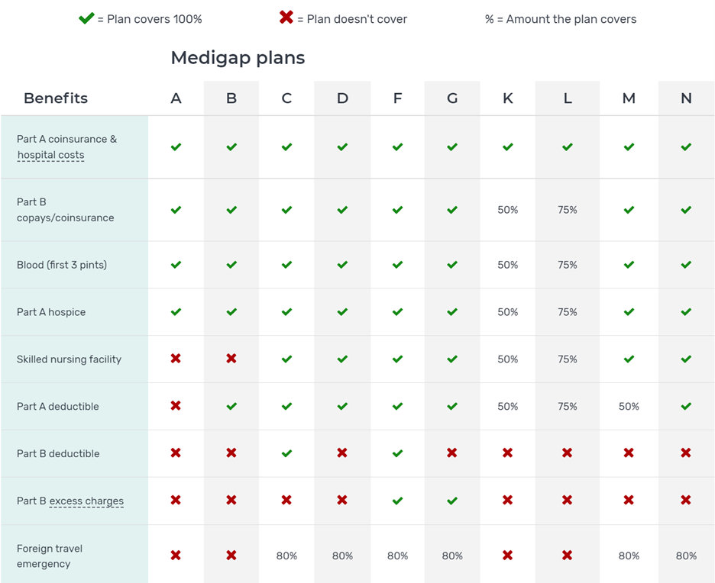Open the hospital costs underlined link
Image resolution: width=715 pixels, height=583 pixels.
(x=50, y=155)
